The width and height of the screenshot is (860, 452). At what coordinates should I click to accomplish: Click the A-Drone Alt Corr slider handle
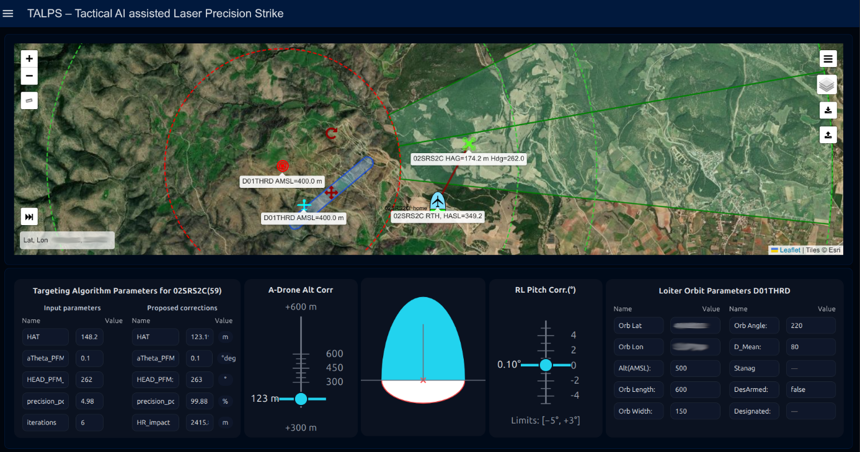click(301, 399)
